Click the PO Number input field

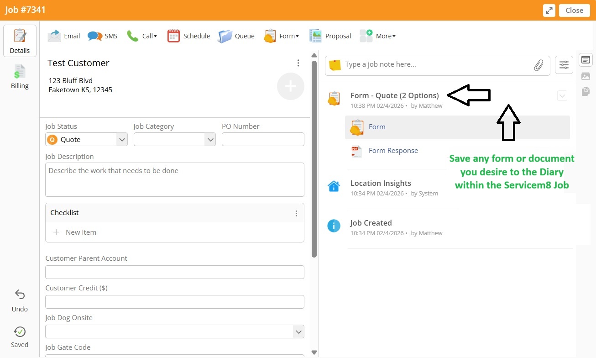point(263,139)
